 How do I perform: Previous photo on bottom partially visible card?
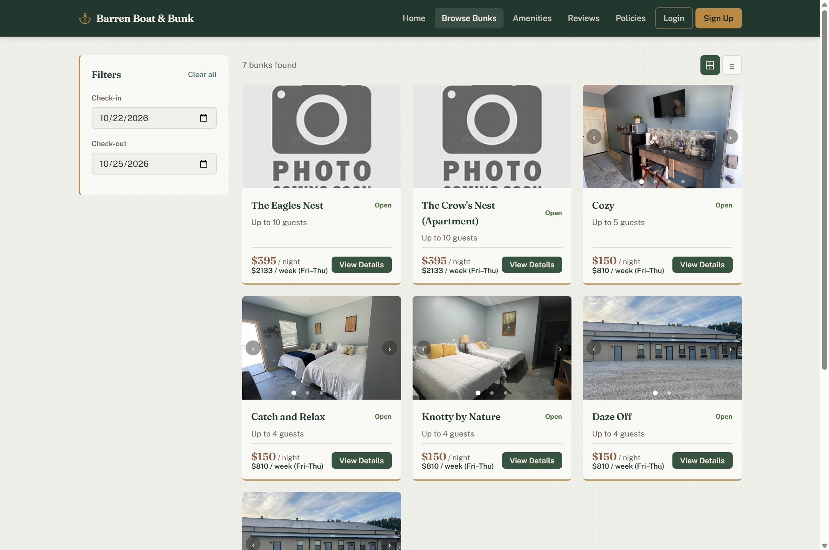point(253,545)
